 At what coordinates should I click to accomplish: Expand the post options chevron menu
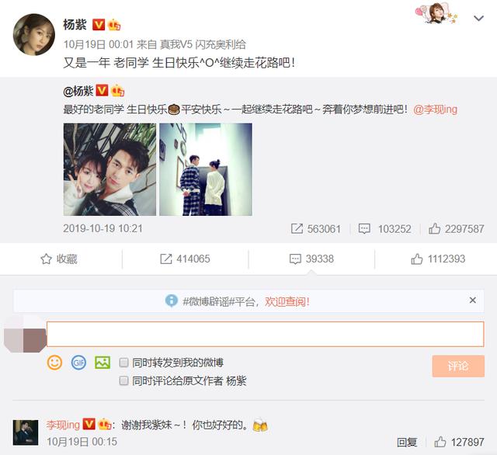478,19
